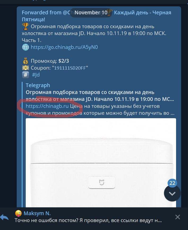
Task: Open the go.chinagb.ru/A5yN0 link
Action: pyautogui.click(x=64, y=47)
